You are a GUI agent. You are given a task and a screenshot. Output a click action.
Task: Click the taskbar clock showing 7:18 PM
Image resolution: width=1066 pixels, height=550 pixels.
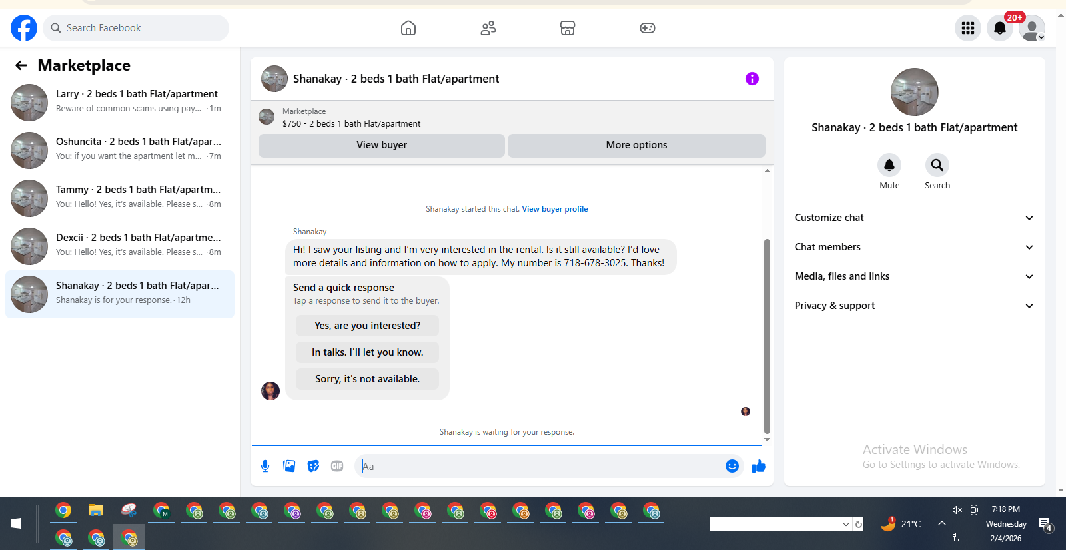[x=1006, y=509]
